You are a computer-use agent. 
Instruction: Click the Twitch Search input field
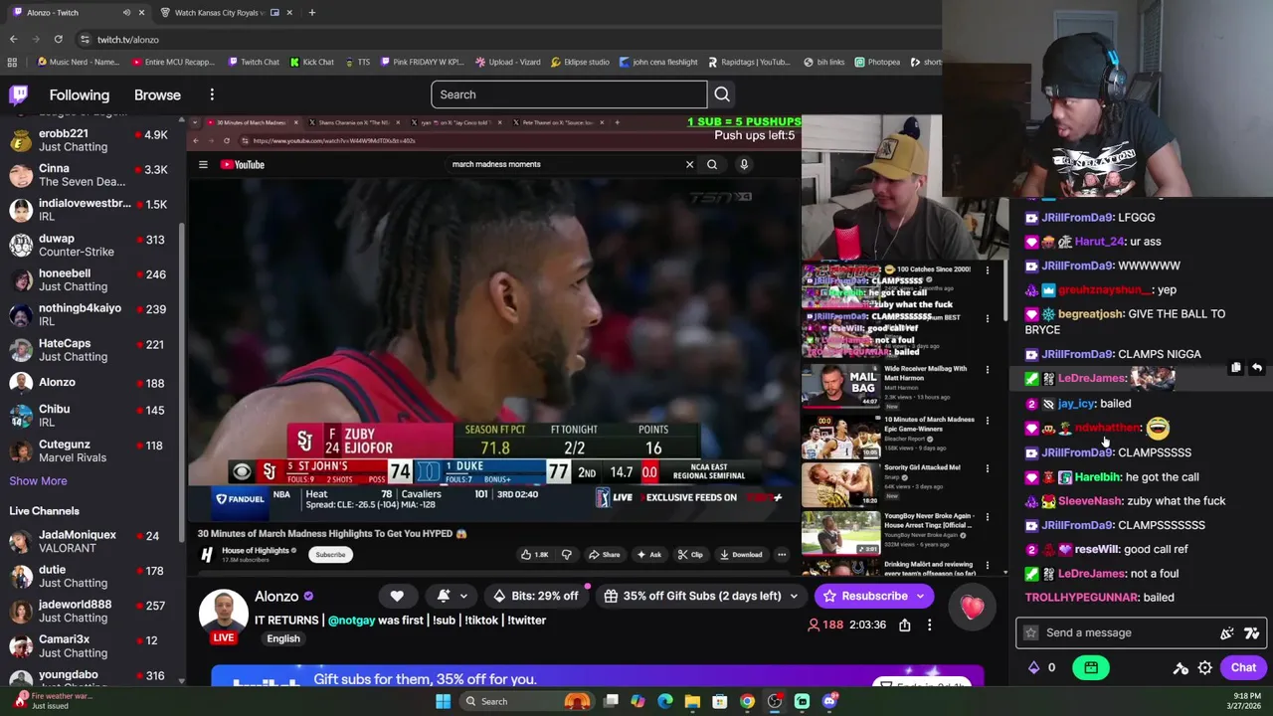click(569, 94)
